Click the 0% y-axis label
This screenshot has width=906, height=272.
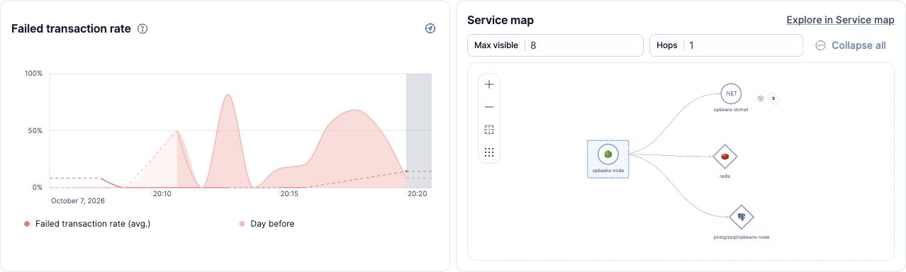37,188
